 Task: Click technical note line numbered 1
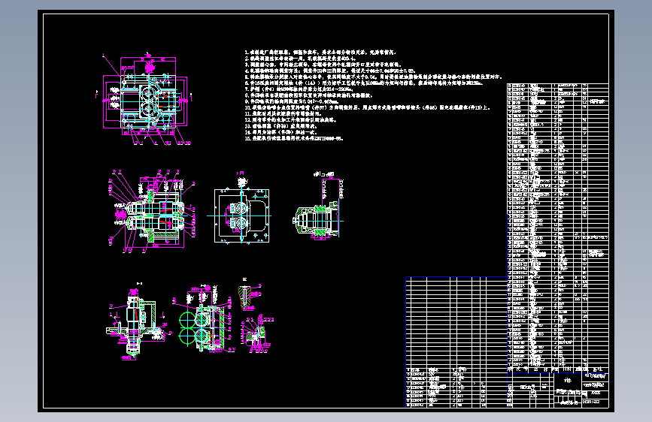[x=320, y=53]
